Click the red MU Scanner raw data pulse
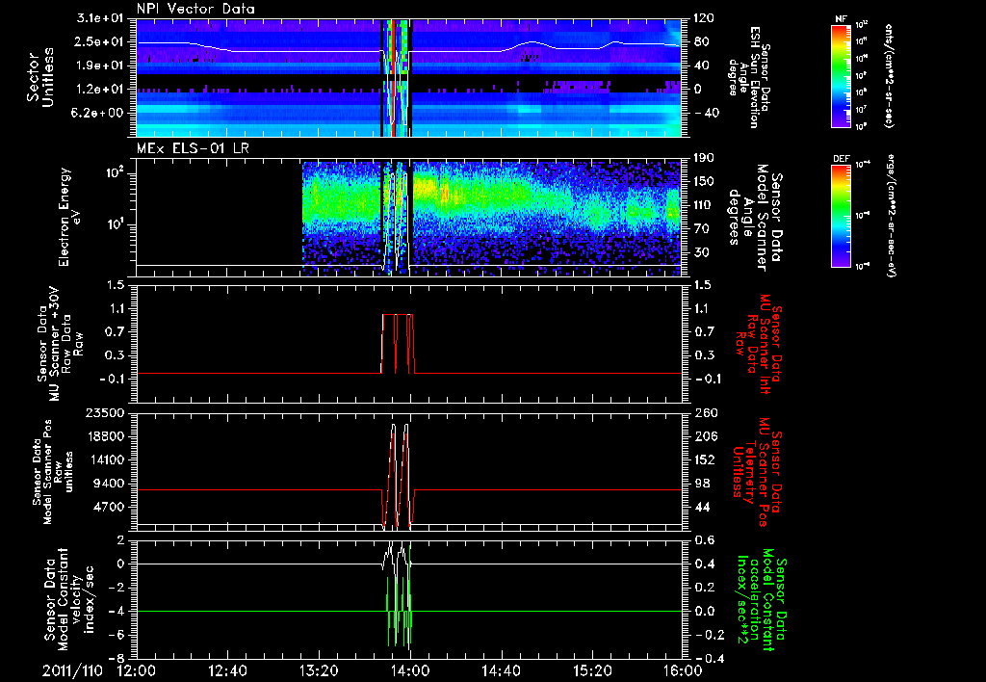The width and height of the screenshot is (986, 682). coord(398,344)
